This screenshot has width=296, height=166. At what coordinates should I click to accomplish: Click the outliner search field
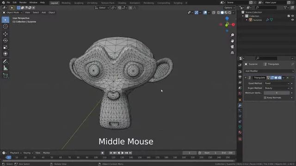266,7
